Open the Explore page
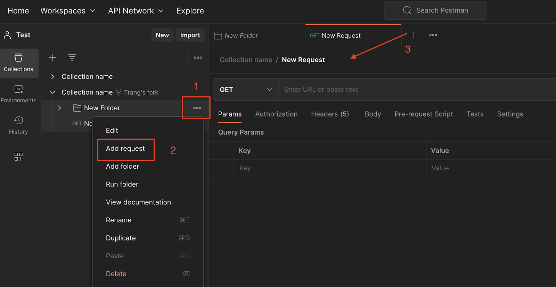This screenshot has width=556, height=287. click(190, 11)
